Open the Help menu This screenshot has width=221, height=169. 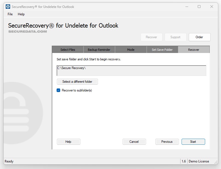tap(21, 14)
